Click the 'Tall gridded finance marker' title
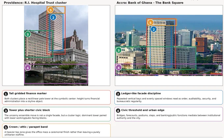The height and width of the screenshot is (138, 224). click(28, 93)
